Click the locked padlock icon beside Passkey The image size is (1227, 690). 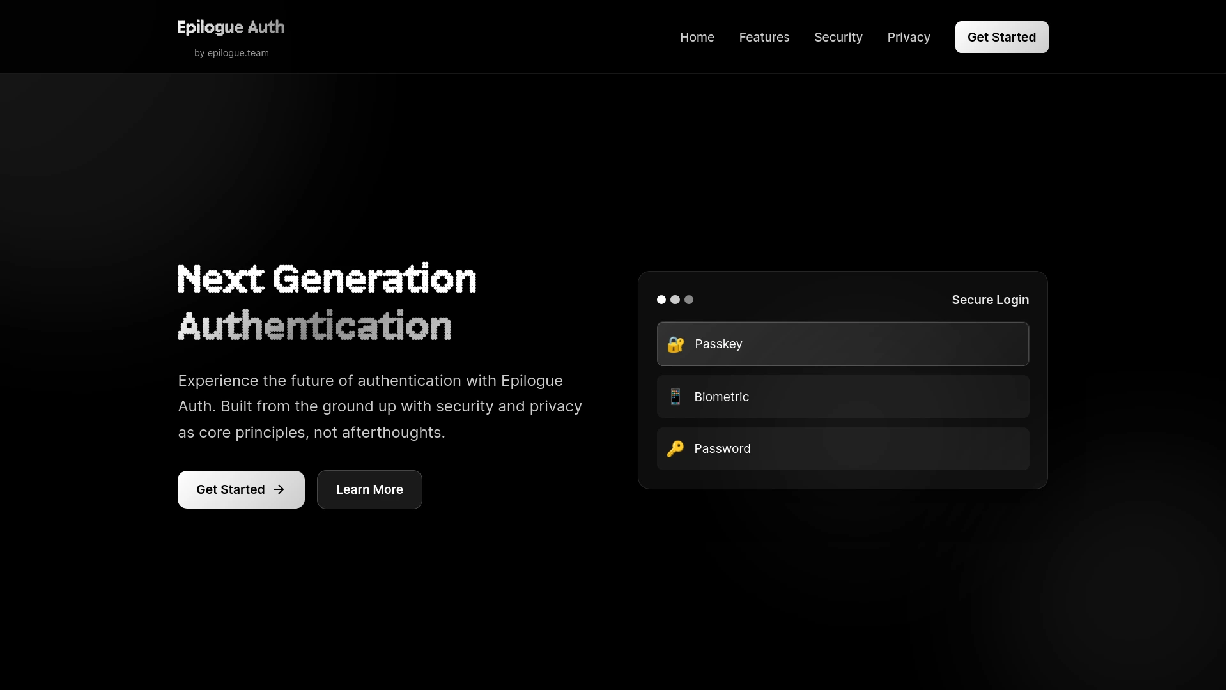click(x=675, y=344)
